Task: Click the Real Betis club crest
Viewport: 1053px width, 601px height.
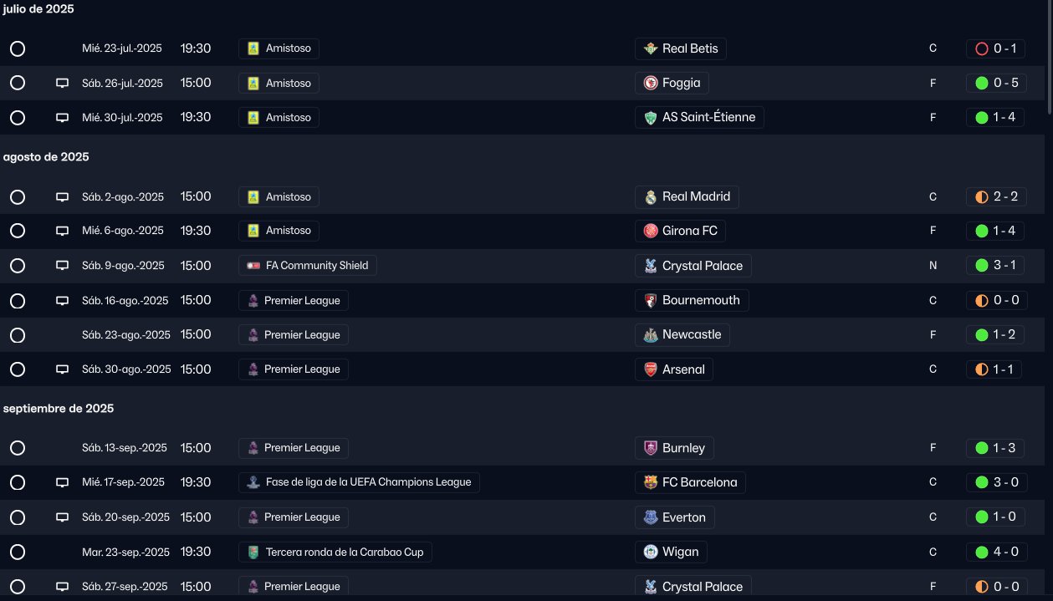Action: (x=651, y=48)
